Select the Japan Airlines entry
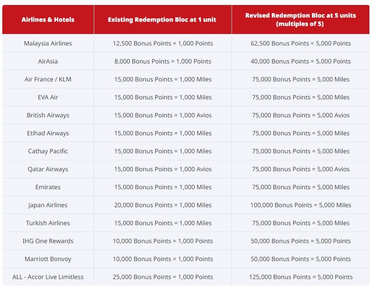374x289 pixels. (47, 205)
